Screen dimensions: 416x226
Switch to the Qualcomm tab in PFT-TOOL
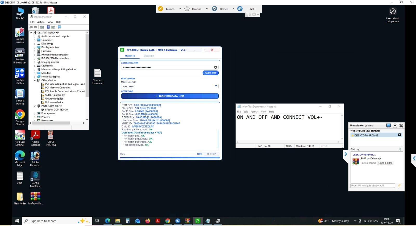pyautogui.click(x=149, y=56)
